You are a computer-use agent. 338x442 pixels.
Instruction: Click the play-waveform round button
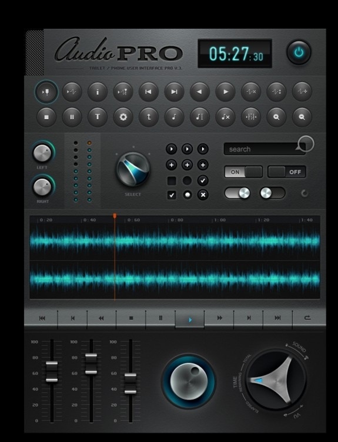click(x=72, y=92)
